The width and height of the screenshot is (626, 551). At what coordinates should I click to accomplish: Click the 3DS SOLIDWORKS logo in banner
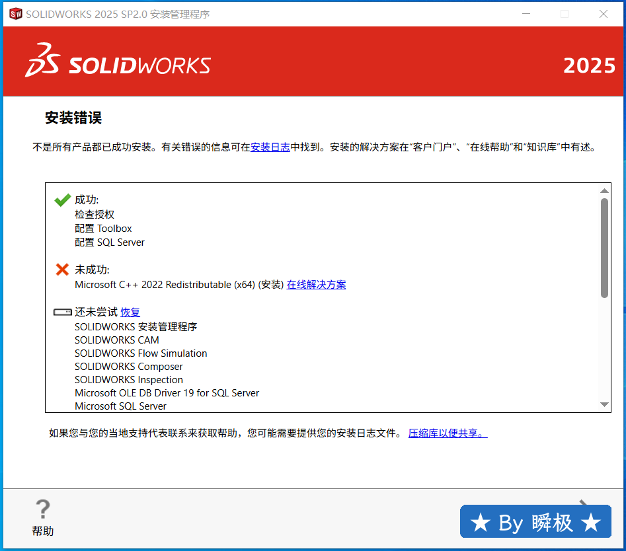click(118, 64)
